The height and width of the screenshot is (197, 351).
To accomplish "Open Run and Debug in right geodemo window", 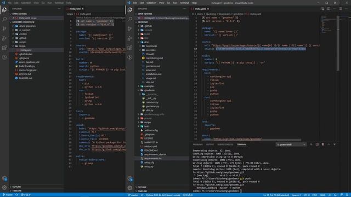I will pyautogui.click(x=130, y=38).
